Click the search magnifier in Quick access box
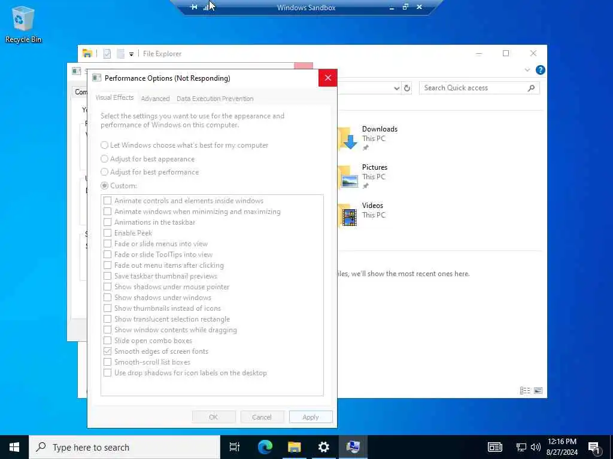The image size is (613, 459). point(531,88)
